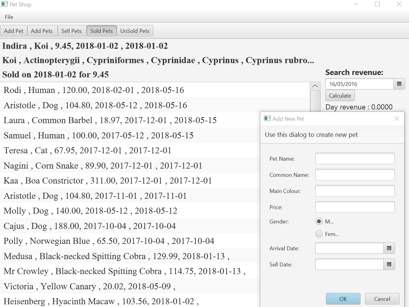Select the Male gender radio button
The image size is (409, 307).
(319, 222)
